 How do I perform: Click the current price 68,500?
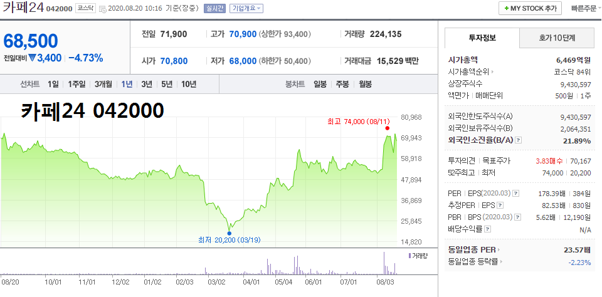31,41
